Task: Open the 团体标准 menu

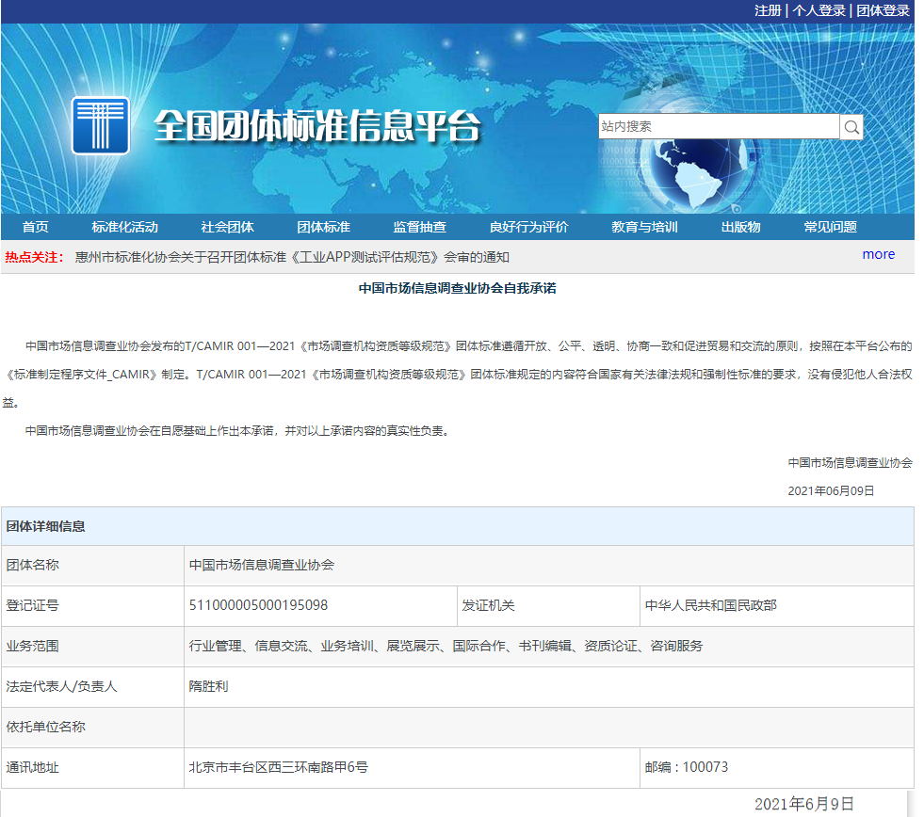Action: [323, 227]
